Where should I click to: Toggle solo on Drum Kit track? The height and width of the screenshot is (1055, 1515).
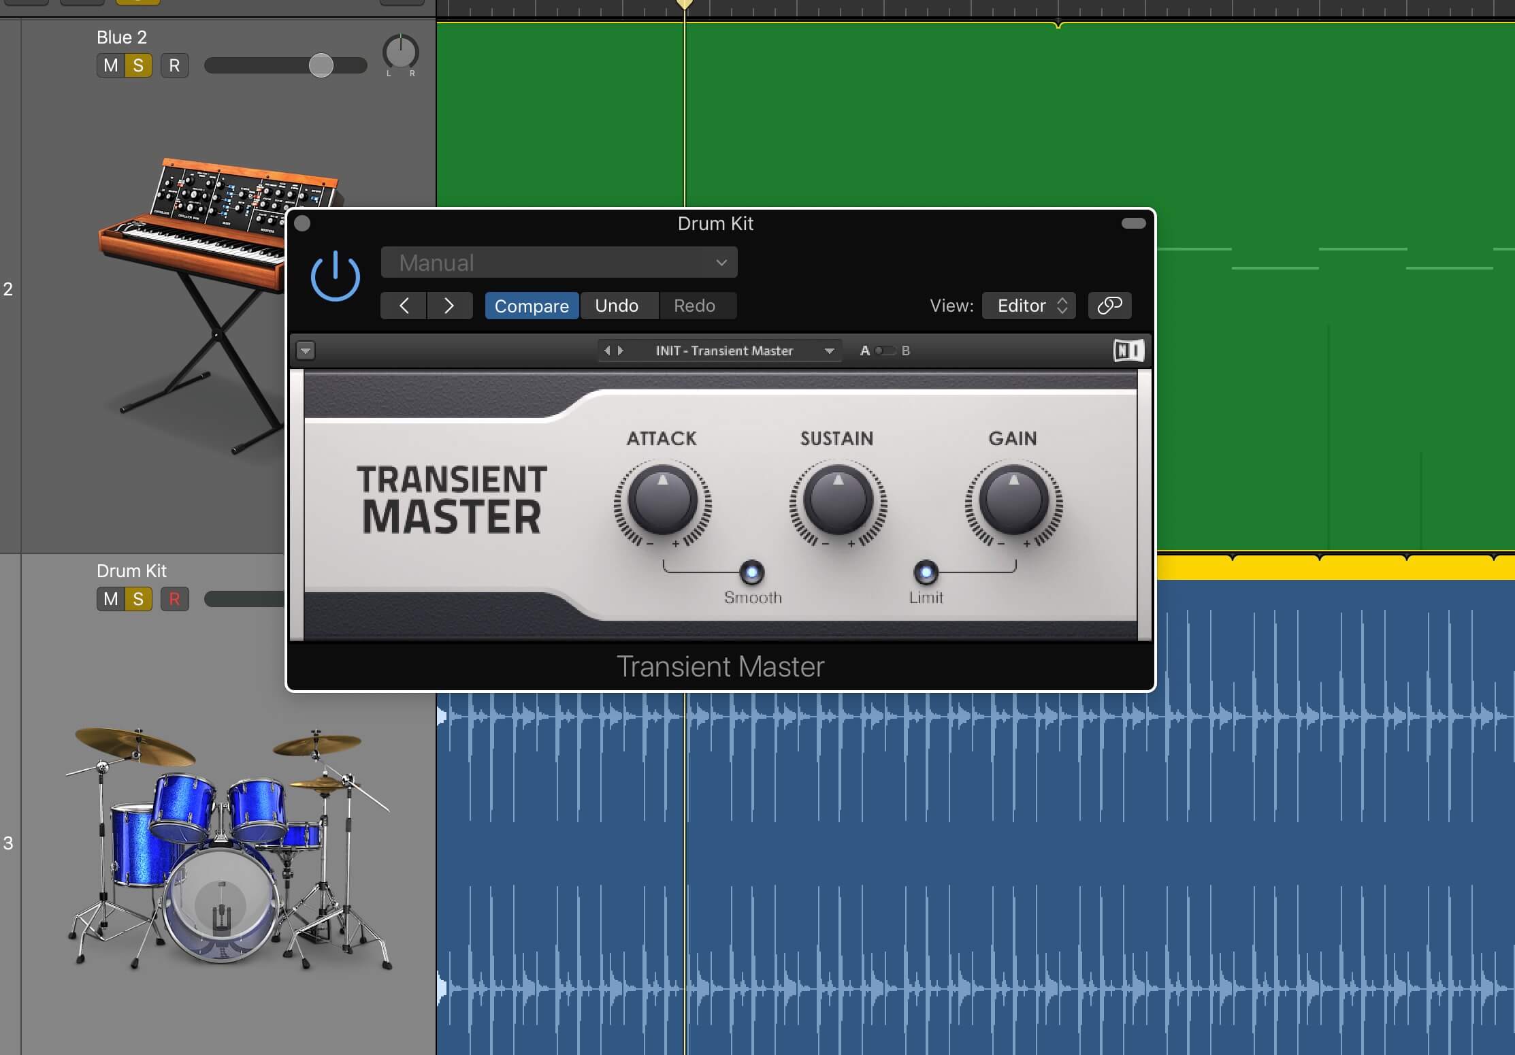[138, 599]
